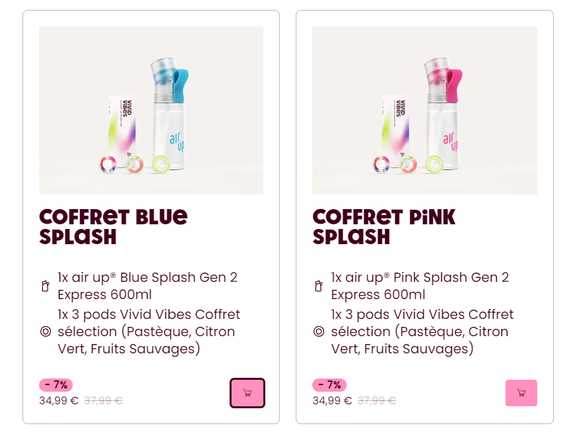Add Coffret Blue Splash to cart
The image size is (565, 442).
247,393
